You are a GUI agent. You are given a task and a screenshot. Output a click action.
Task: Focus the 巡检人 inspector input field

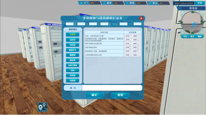click(123, 24)
